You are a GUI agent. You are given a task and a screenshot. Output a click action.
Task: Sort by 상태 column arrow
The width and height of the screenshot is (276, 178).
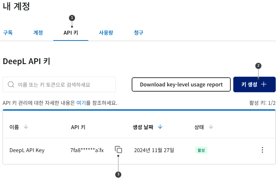coord(211,127)
